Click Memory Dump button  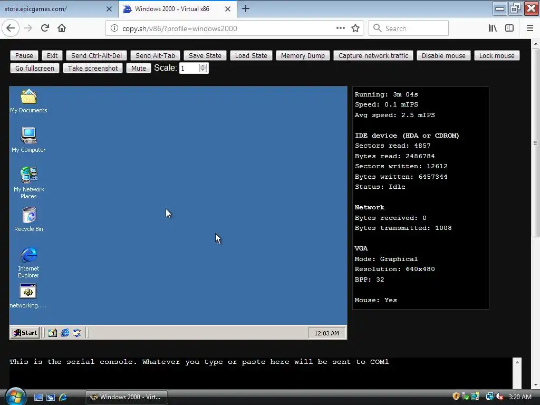click(x=303, y=55)
